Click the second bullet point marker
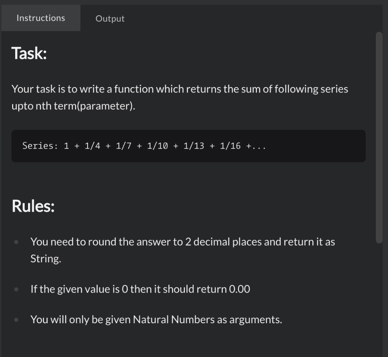388x357 pixels. pyautogui.click(x=16, y=289)
